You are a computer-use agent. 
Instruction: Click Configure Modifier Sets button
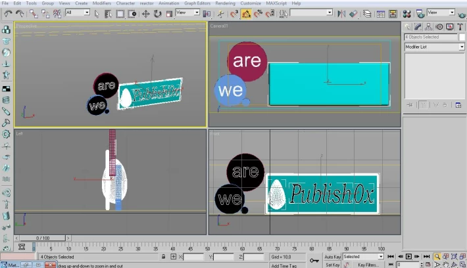(x=458, y=105)
